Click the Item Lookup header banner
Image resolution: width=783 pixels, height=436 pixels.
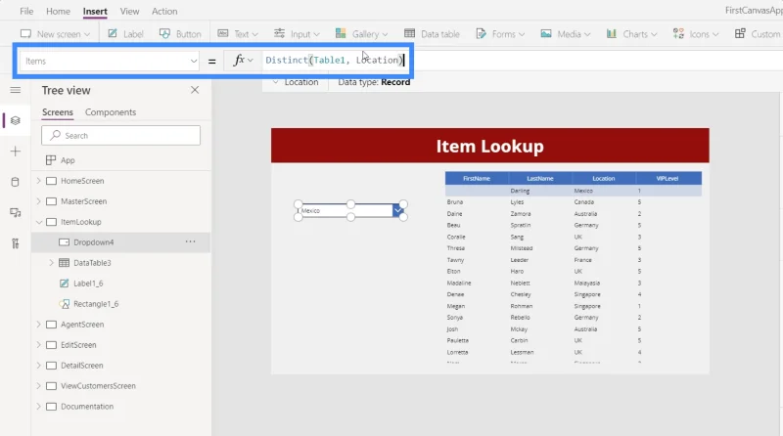click(490, 146)
